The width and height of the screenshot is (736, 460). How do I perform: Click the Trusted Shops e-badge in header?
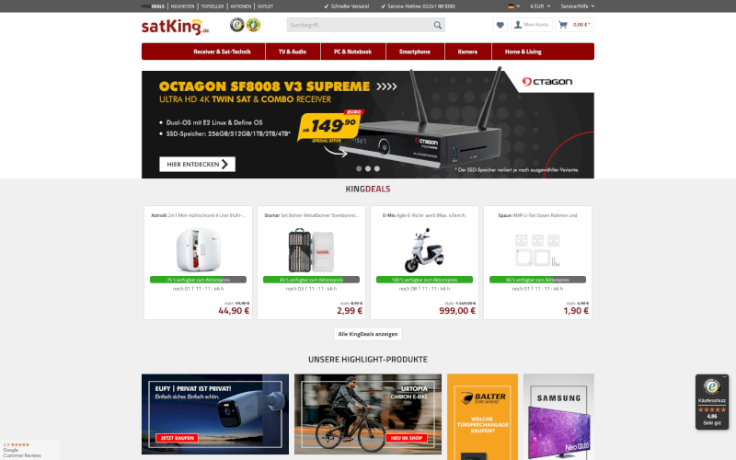pyautogui.click(x=237, y=25)
